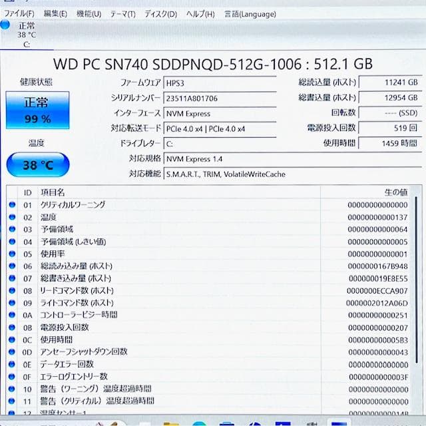
Task: Click raw value 0000000000137
Action: click(x=377, y=218)
